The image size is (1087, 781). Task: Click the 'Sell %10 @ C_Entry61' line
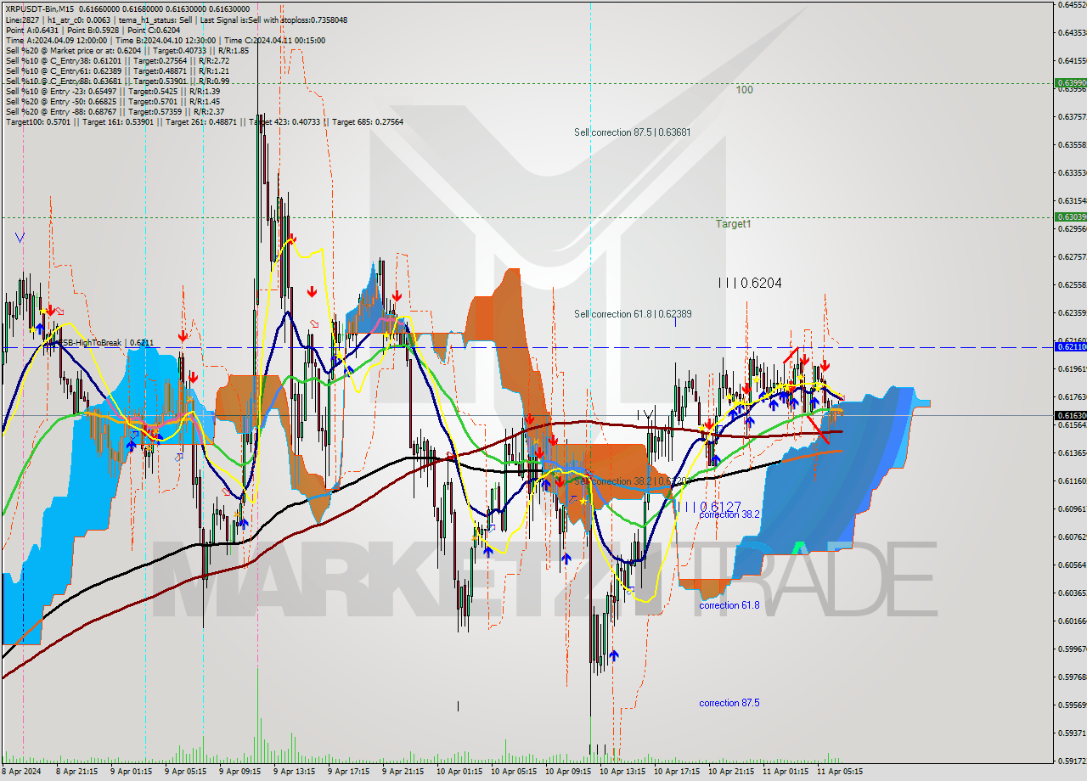116,70
